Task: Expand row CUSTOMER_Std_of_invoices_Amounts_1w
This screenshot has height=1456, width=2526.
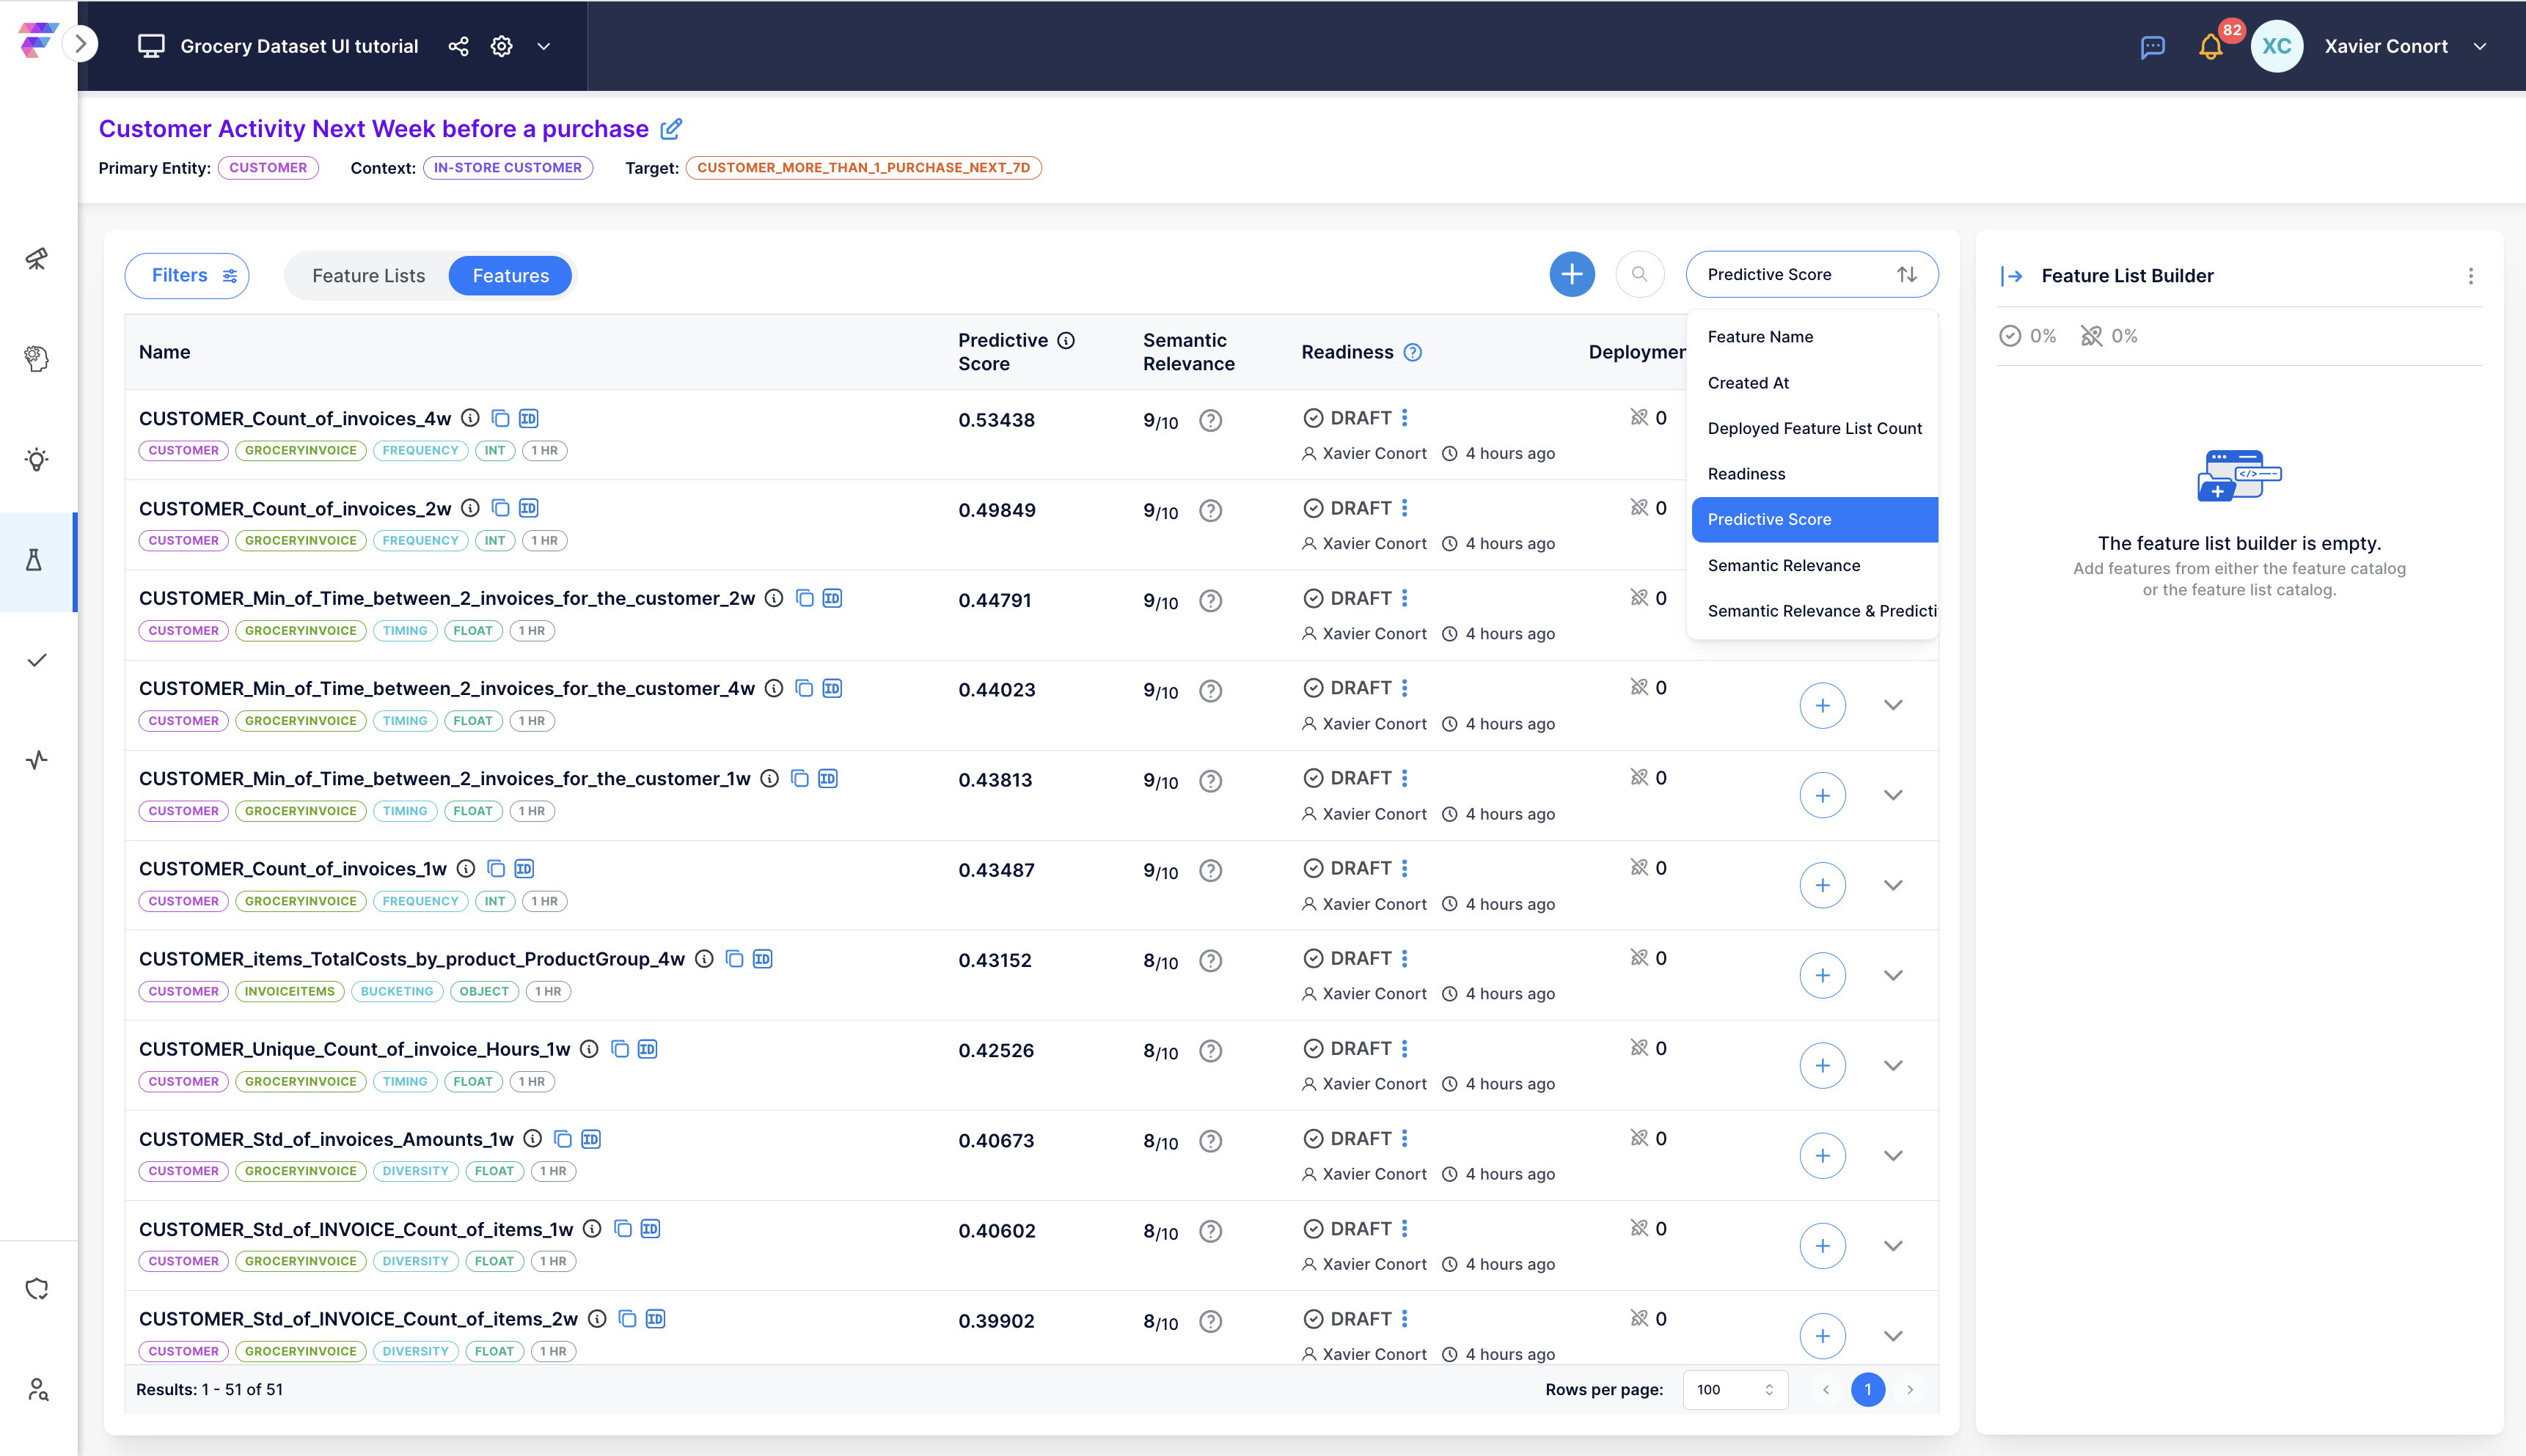Action: [1893, 1155]
